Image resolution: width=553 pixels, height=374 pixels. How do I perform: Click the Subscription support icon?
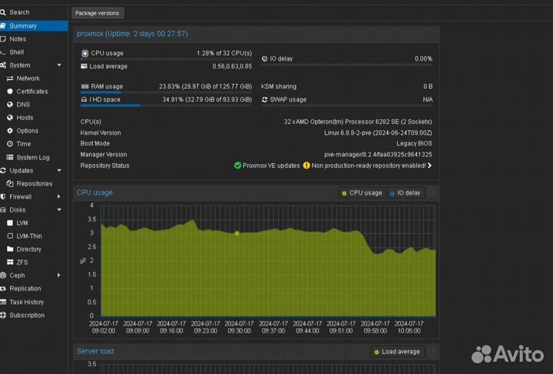3,315
